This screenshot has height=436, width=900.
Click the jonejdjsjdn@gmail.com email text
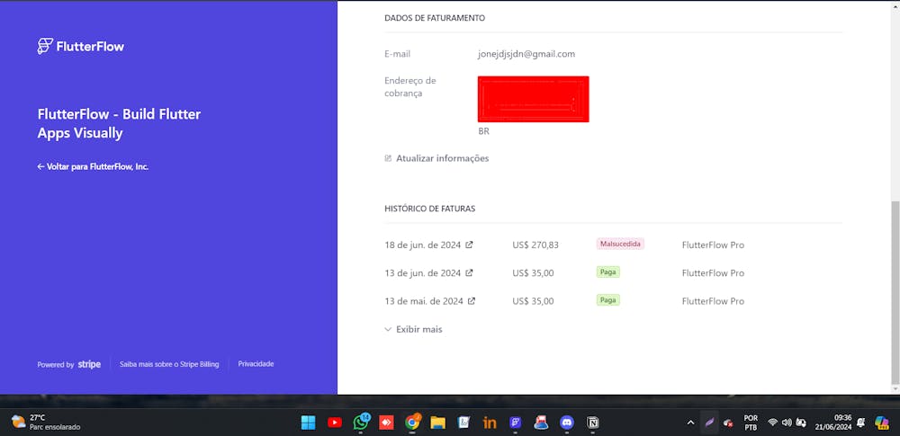pos(526,55)
